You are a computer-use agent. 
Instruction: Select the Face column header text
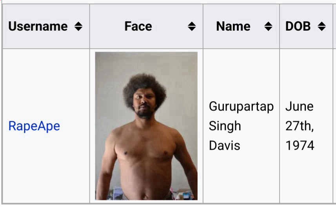138,26
